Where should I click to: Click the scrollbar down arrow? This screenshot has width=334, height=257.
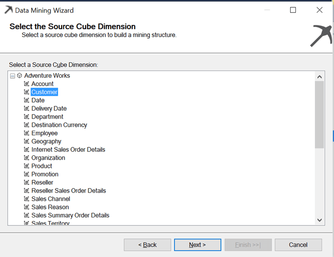pos(320,220)
